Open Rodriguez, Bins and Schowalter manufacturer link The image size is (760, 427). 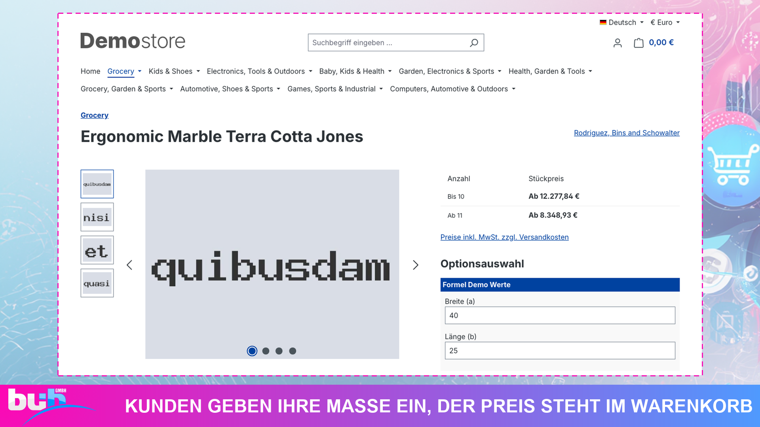pos(627,133)
